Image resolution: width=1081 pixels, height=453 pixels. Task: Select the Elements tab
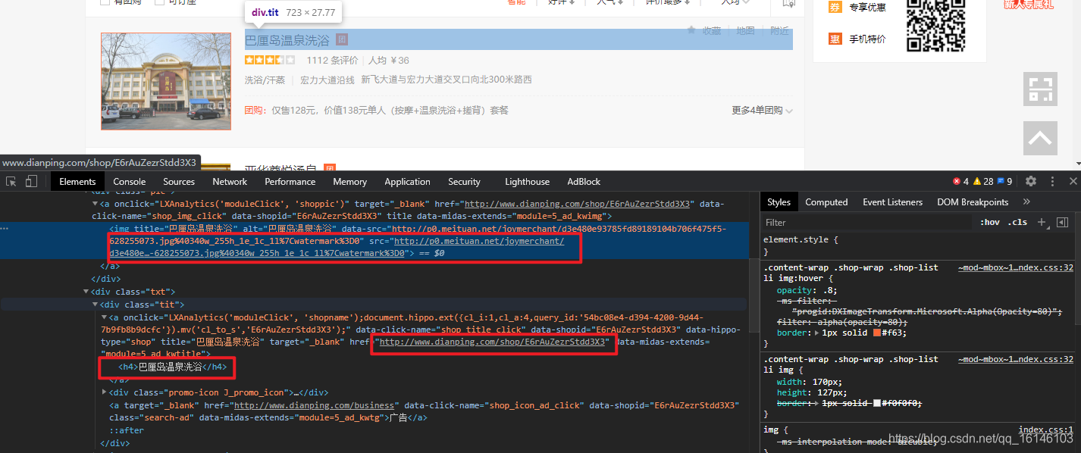[77, 182]
